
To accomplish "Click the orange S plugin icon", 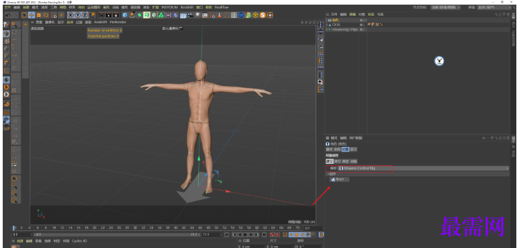I will coord(263,15).
